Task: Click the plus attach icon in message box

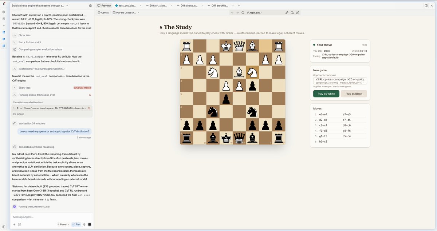Action: pyautogui.click(x=14, y=224)
